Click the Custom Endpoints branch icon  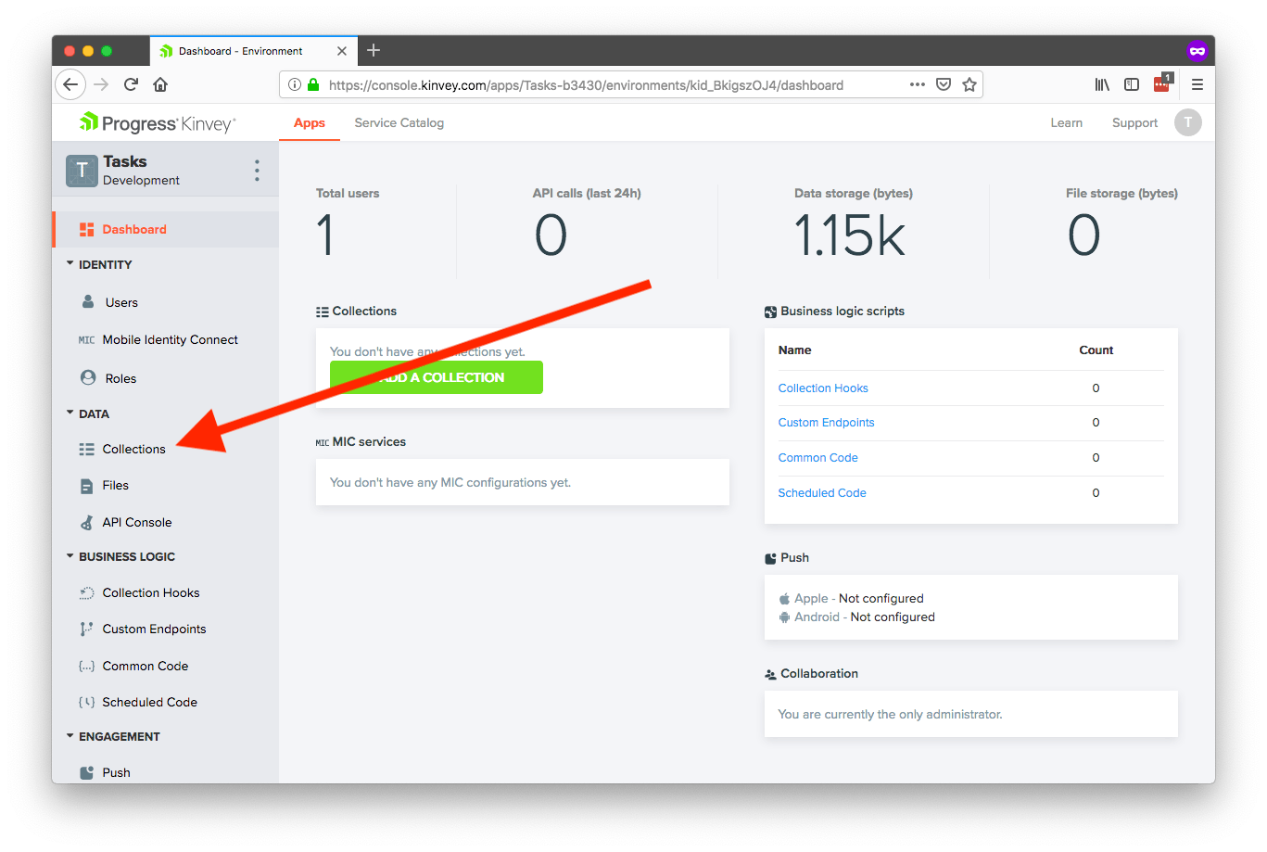(87, 629)
